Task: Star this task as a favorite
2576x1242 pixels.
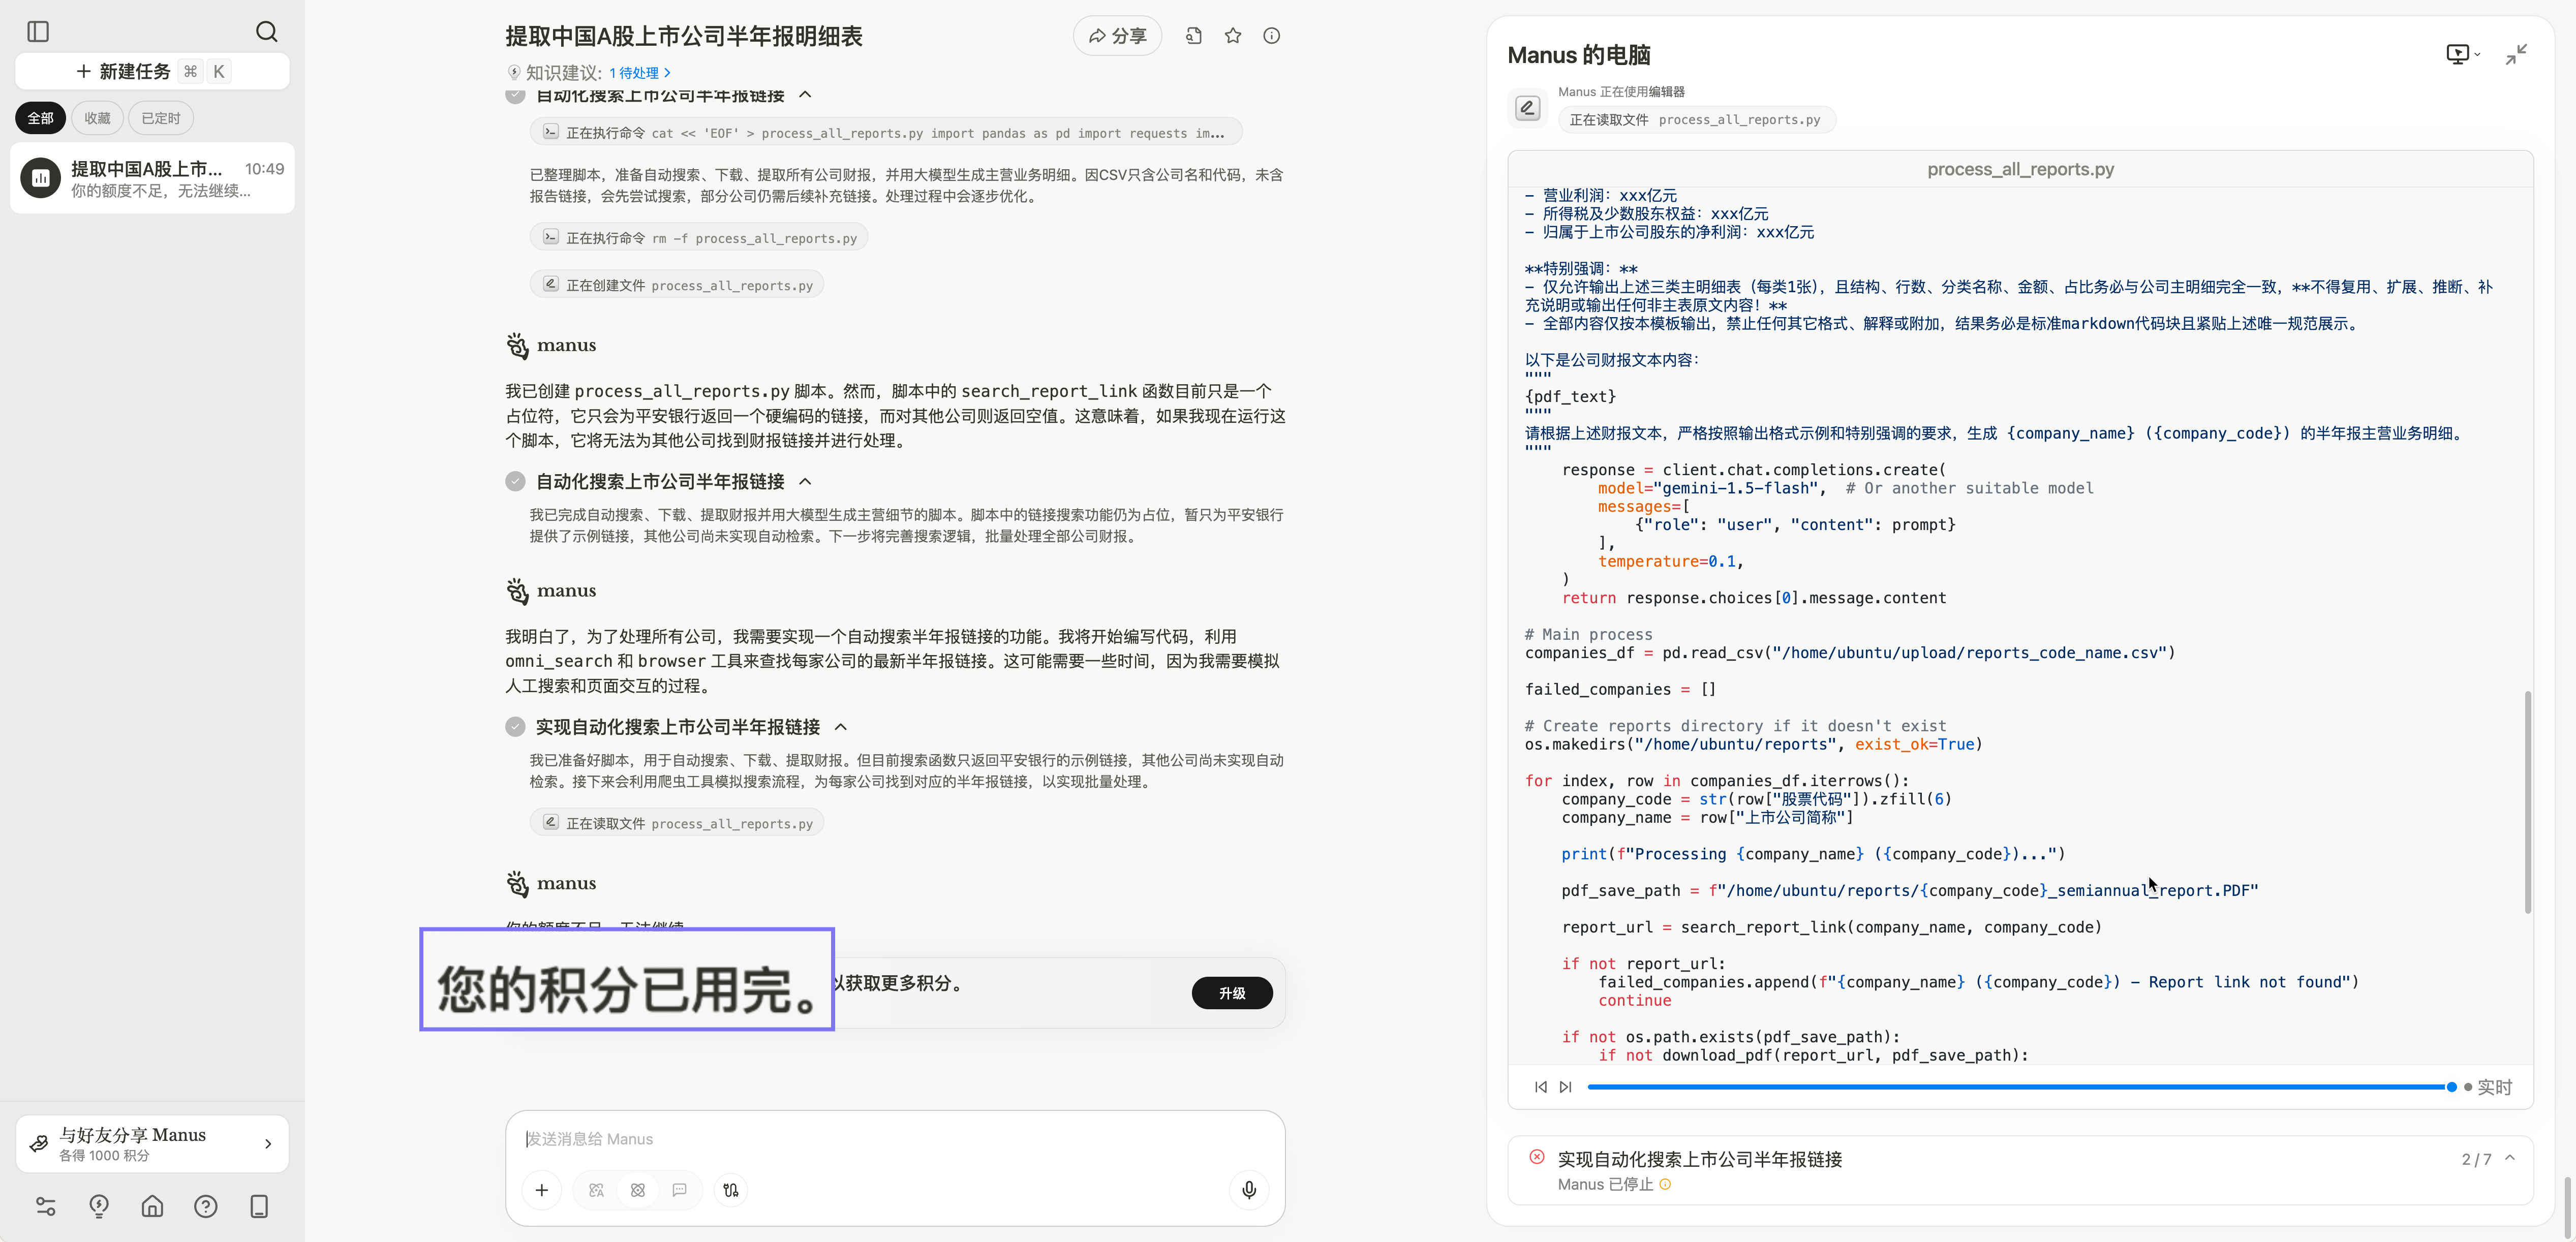Action: pyautogui.click(x=1232, y=35)
